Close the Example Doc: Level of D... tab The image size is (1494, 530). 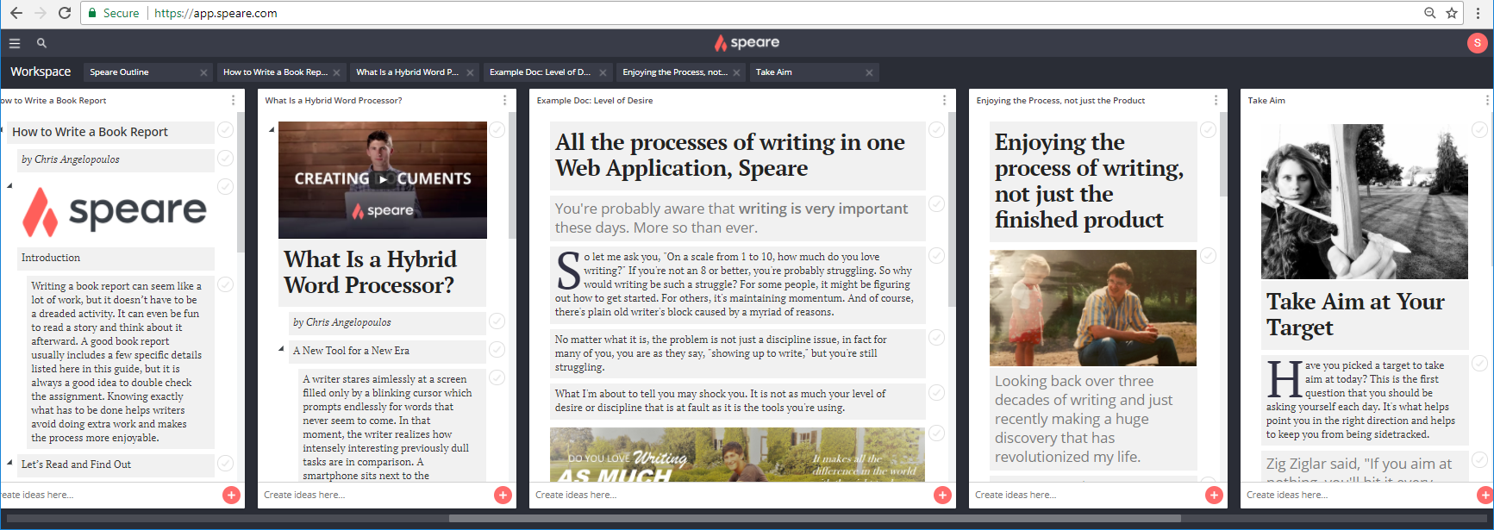tap(603, 72)
